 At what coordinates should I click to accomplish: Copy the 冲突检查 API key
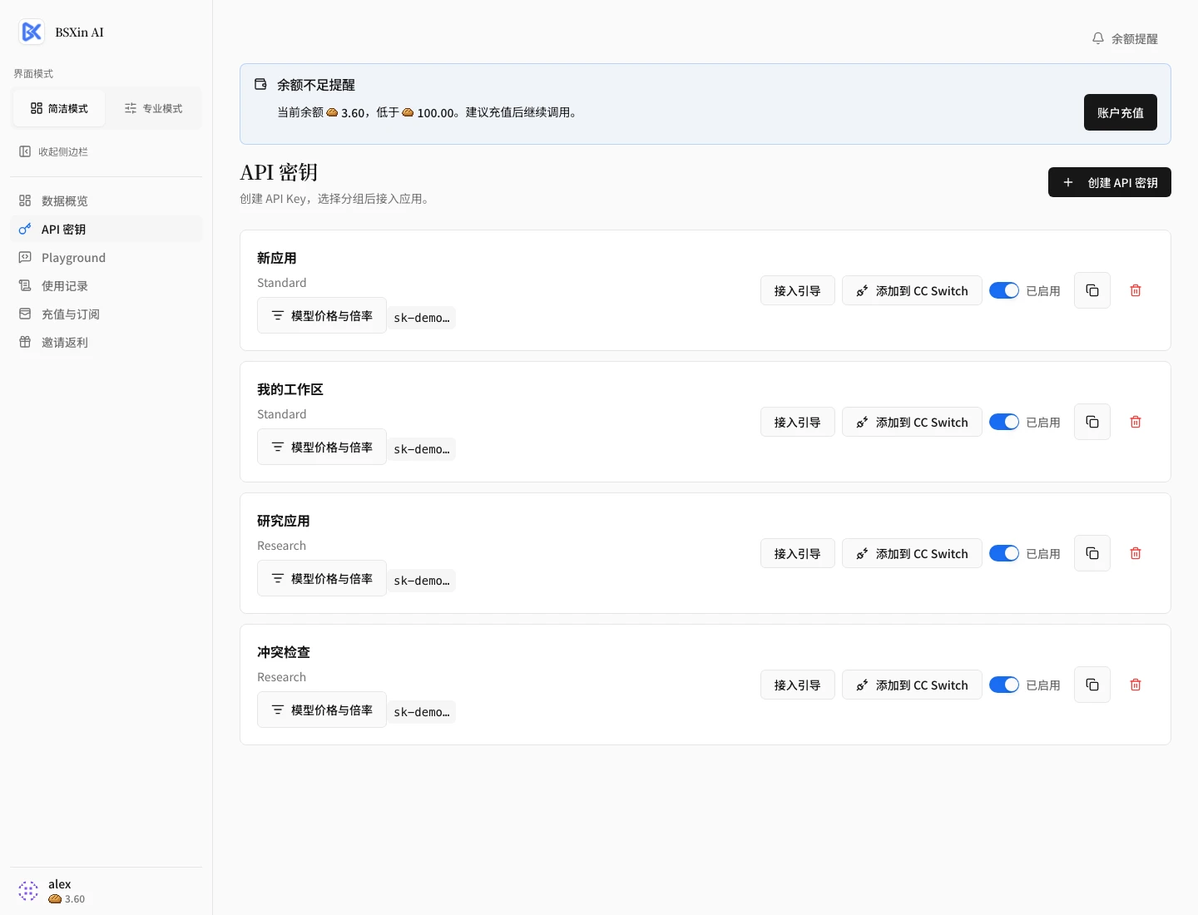(x=1092, y=685)
